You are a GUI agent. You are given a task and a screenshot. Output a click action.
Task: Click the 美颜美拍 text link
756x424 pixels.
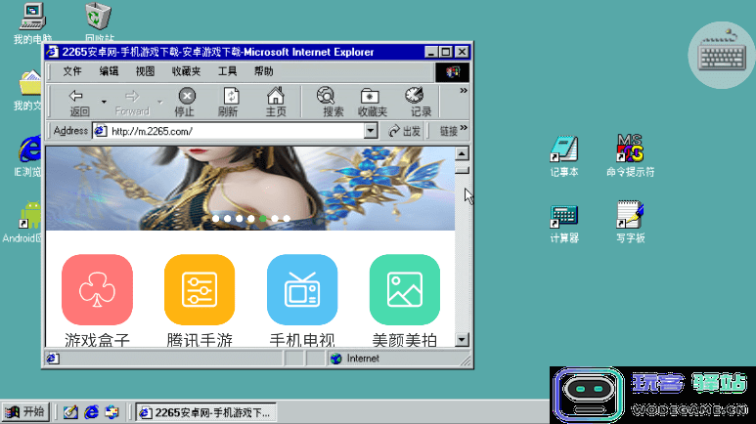click(x=405, y=340)
